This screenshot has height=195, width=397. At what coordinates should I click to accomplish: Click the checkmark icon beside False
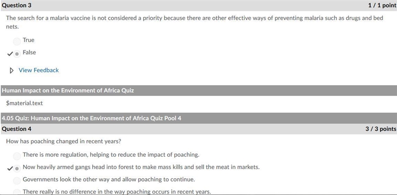10,54
